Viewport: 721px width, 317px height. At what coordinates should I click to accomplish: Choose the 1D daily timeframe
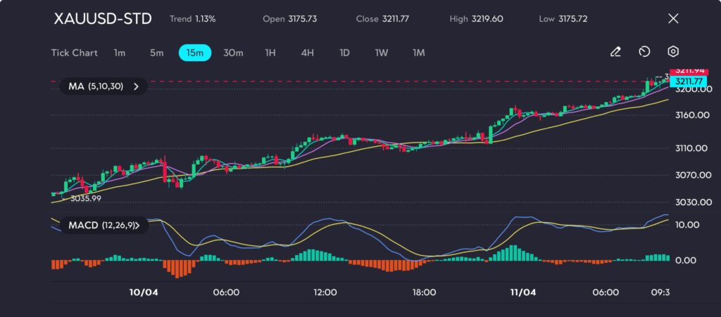point(344,53)
